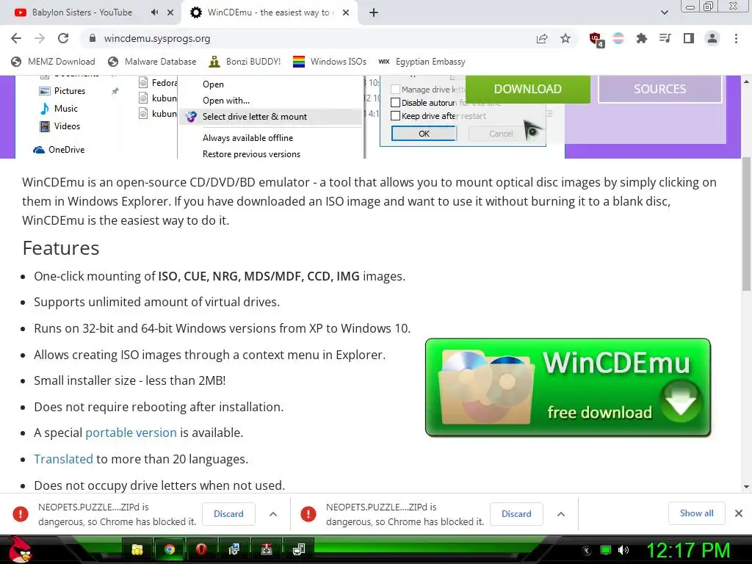The image size is (752, 564).
Task: Click the 'Features' heading
Action: (x=61, y=248)
